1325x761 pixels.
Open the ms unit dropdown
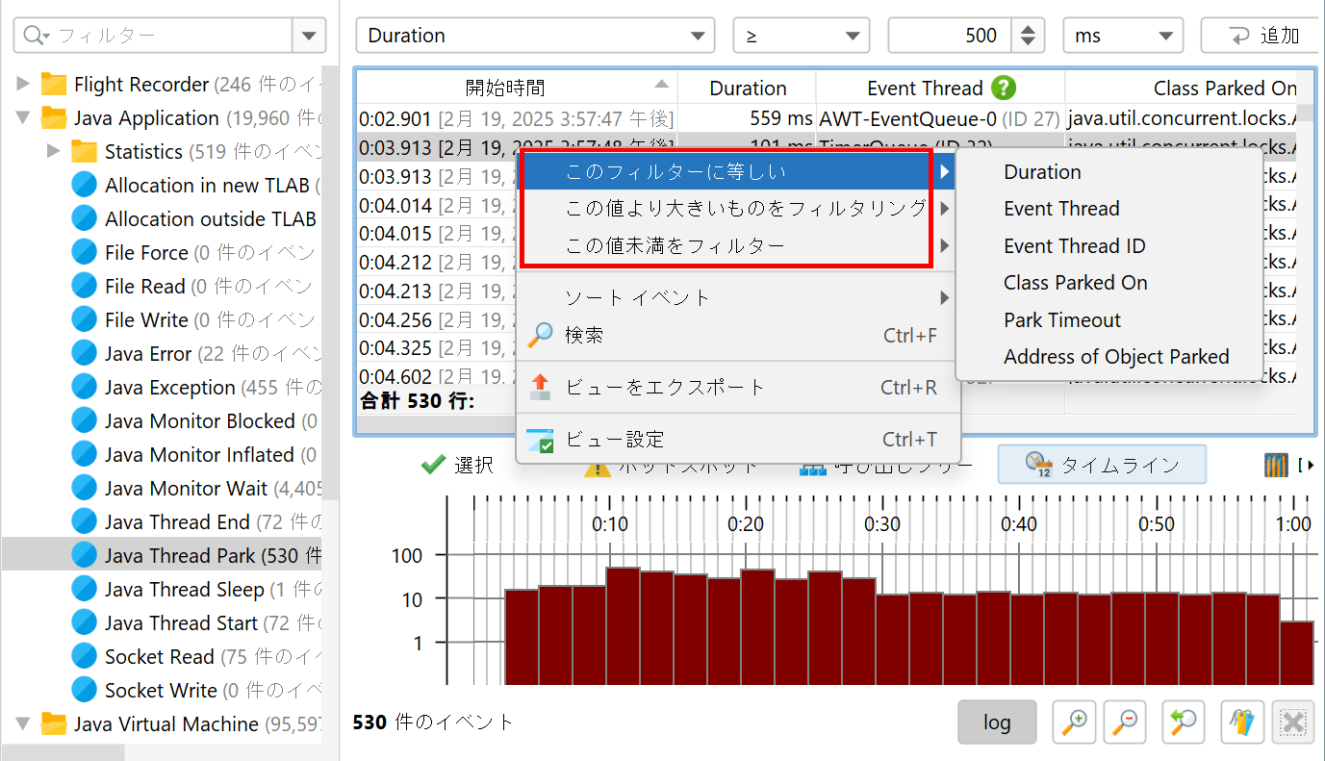[x=1123, y=36]
